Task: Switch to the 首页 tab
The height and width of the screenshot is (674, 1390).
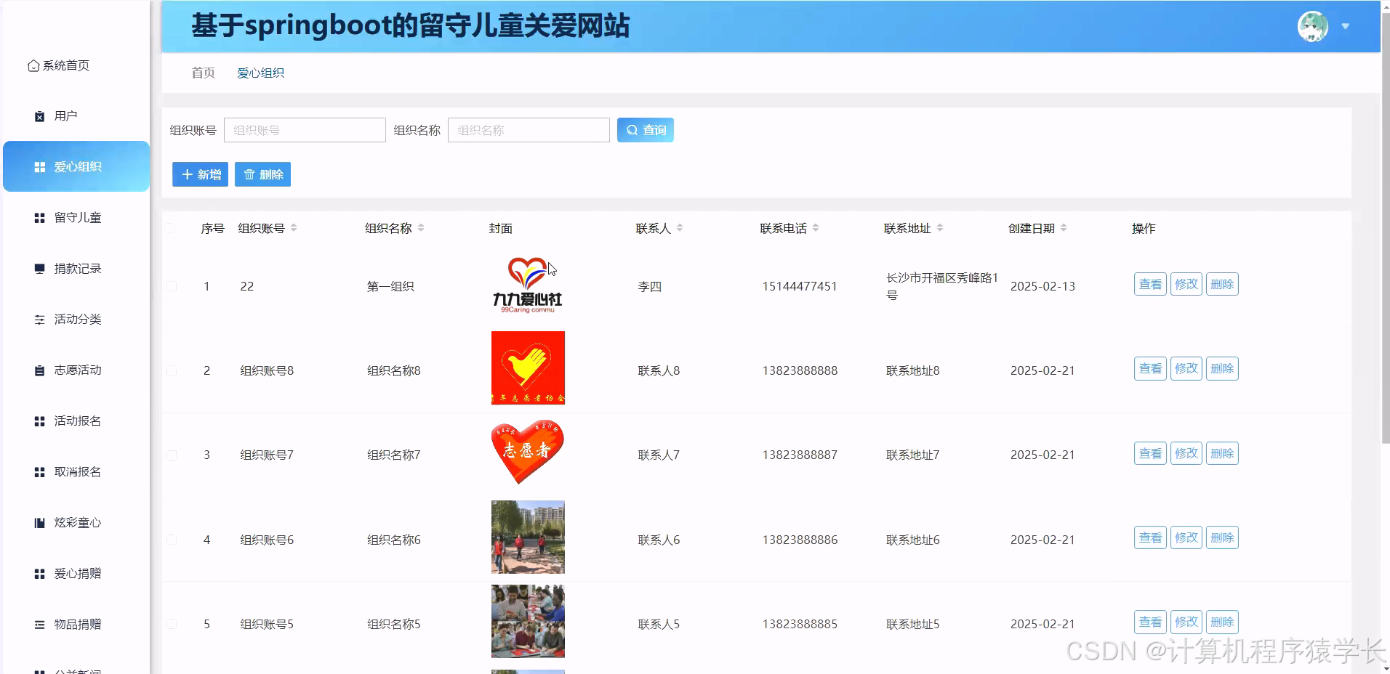Action: 202,73
